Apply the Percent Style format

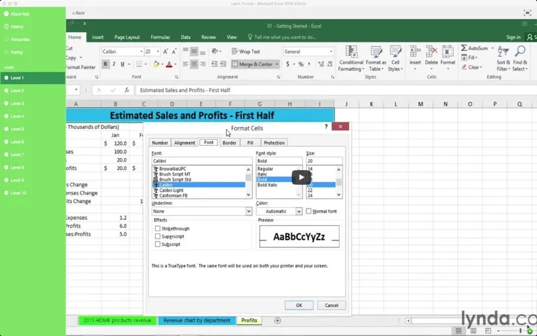(301, 64)
